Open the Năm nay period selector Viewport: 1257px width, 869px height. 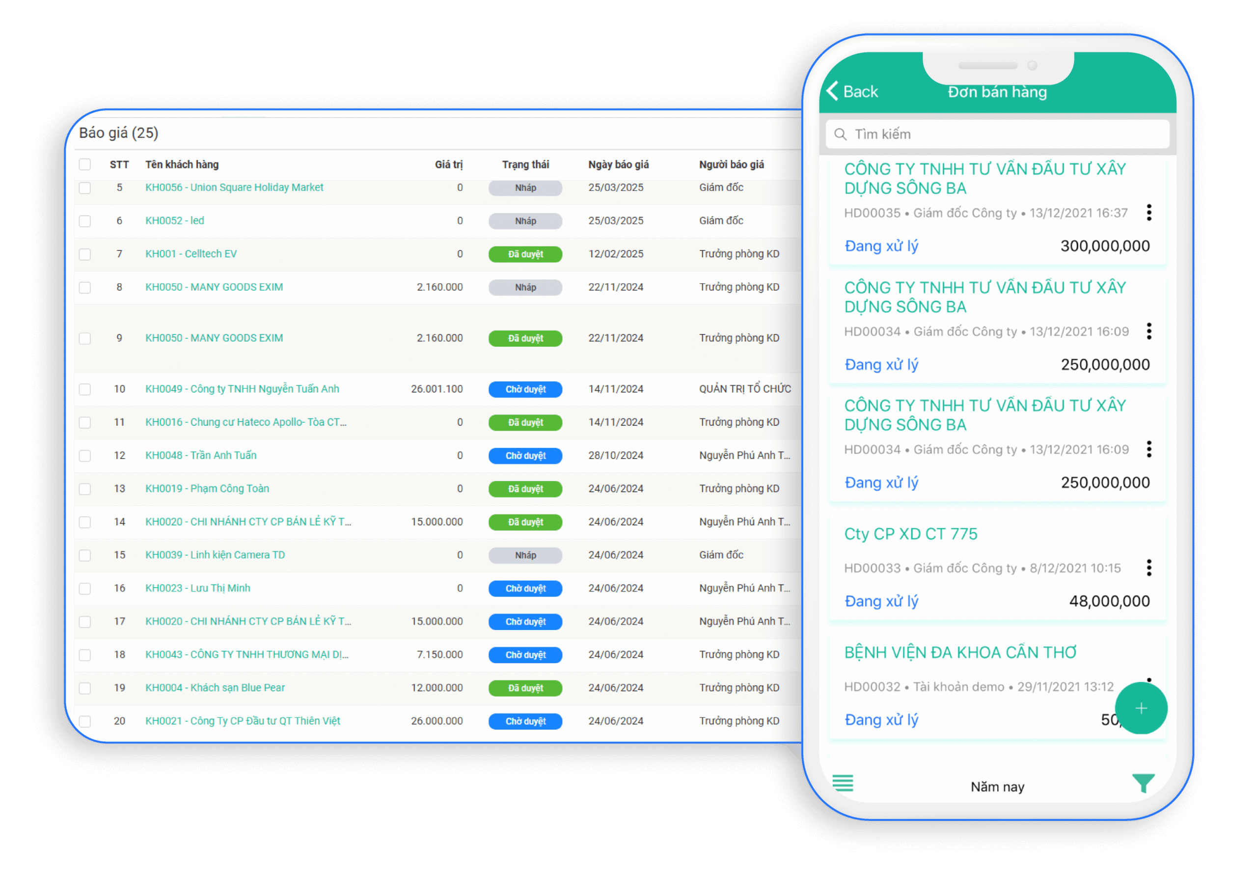click(997, 787)
